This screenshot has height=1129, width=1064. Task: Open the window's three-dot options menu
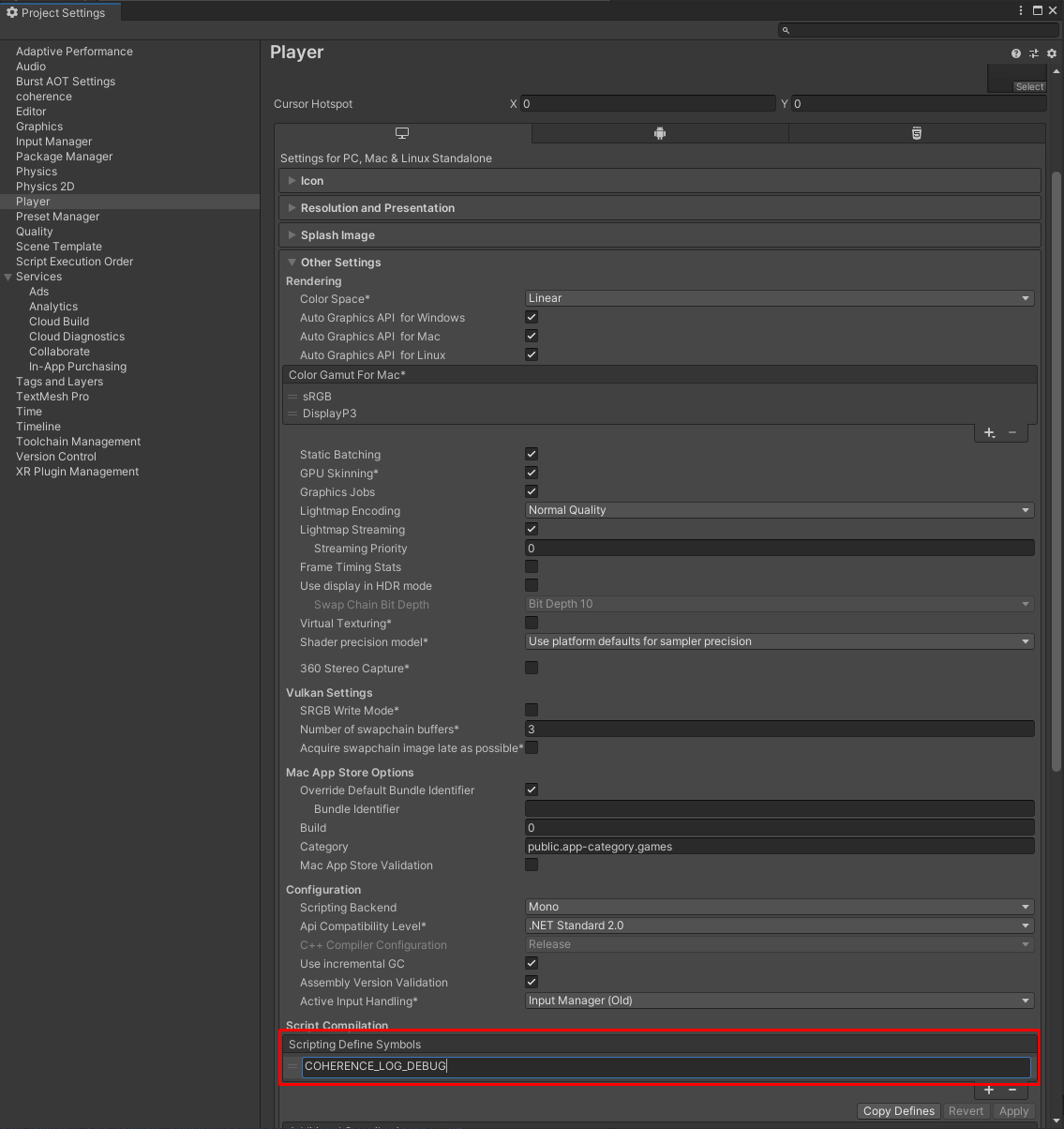pos(1021,10)
